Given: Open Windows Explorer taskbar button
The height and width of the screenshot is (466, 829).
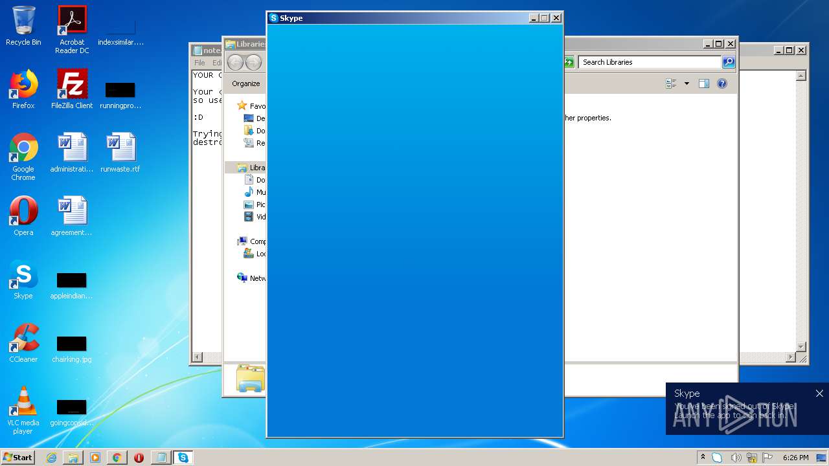Looking at the screenshot, I should pyautogui.click(x=73, y=458).
